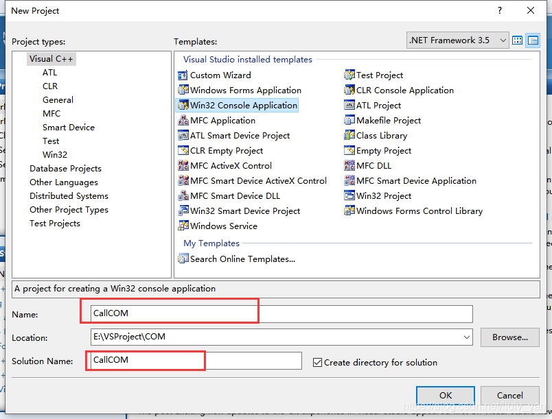Cancel the New Project dialog
The width and height of the screenshot is (552, 419).
(509, 396)
